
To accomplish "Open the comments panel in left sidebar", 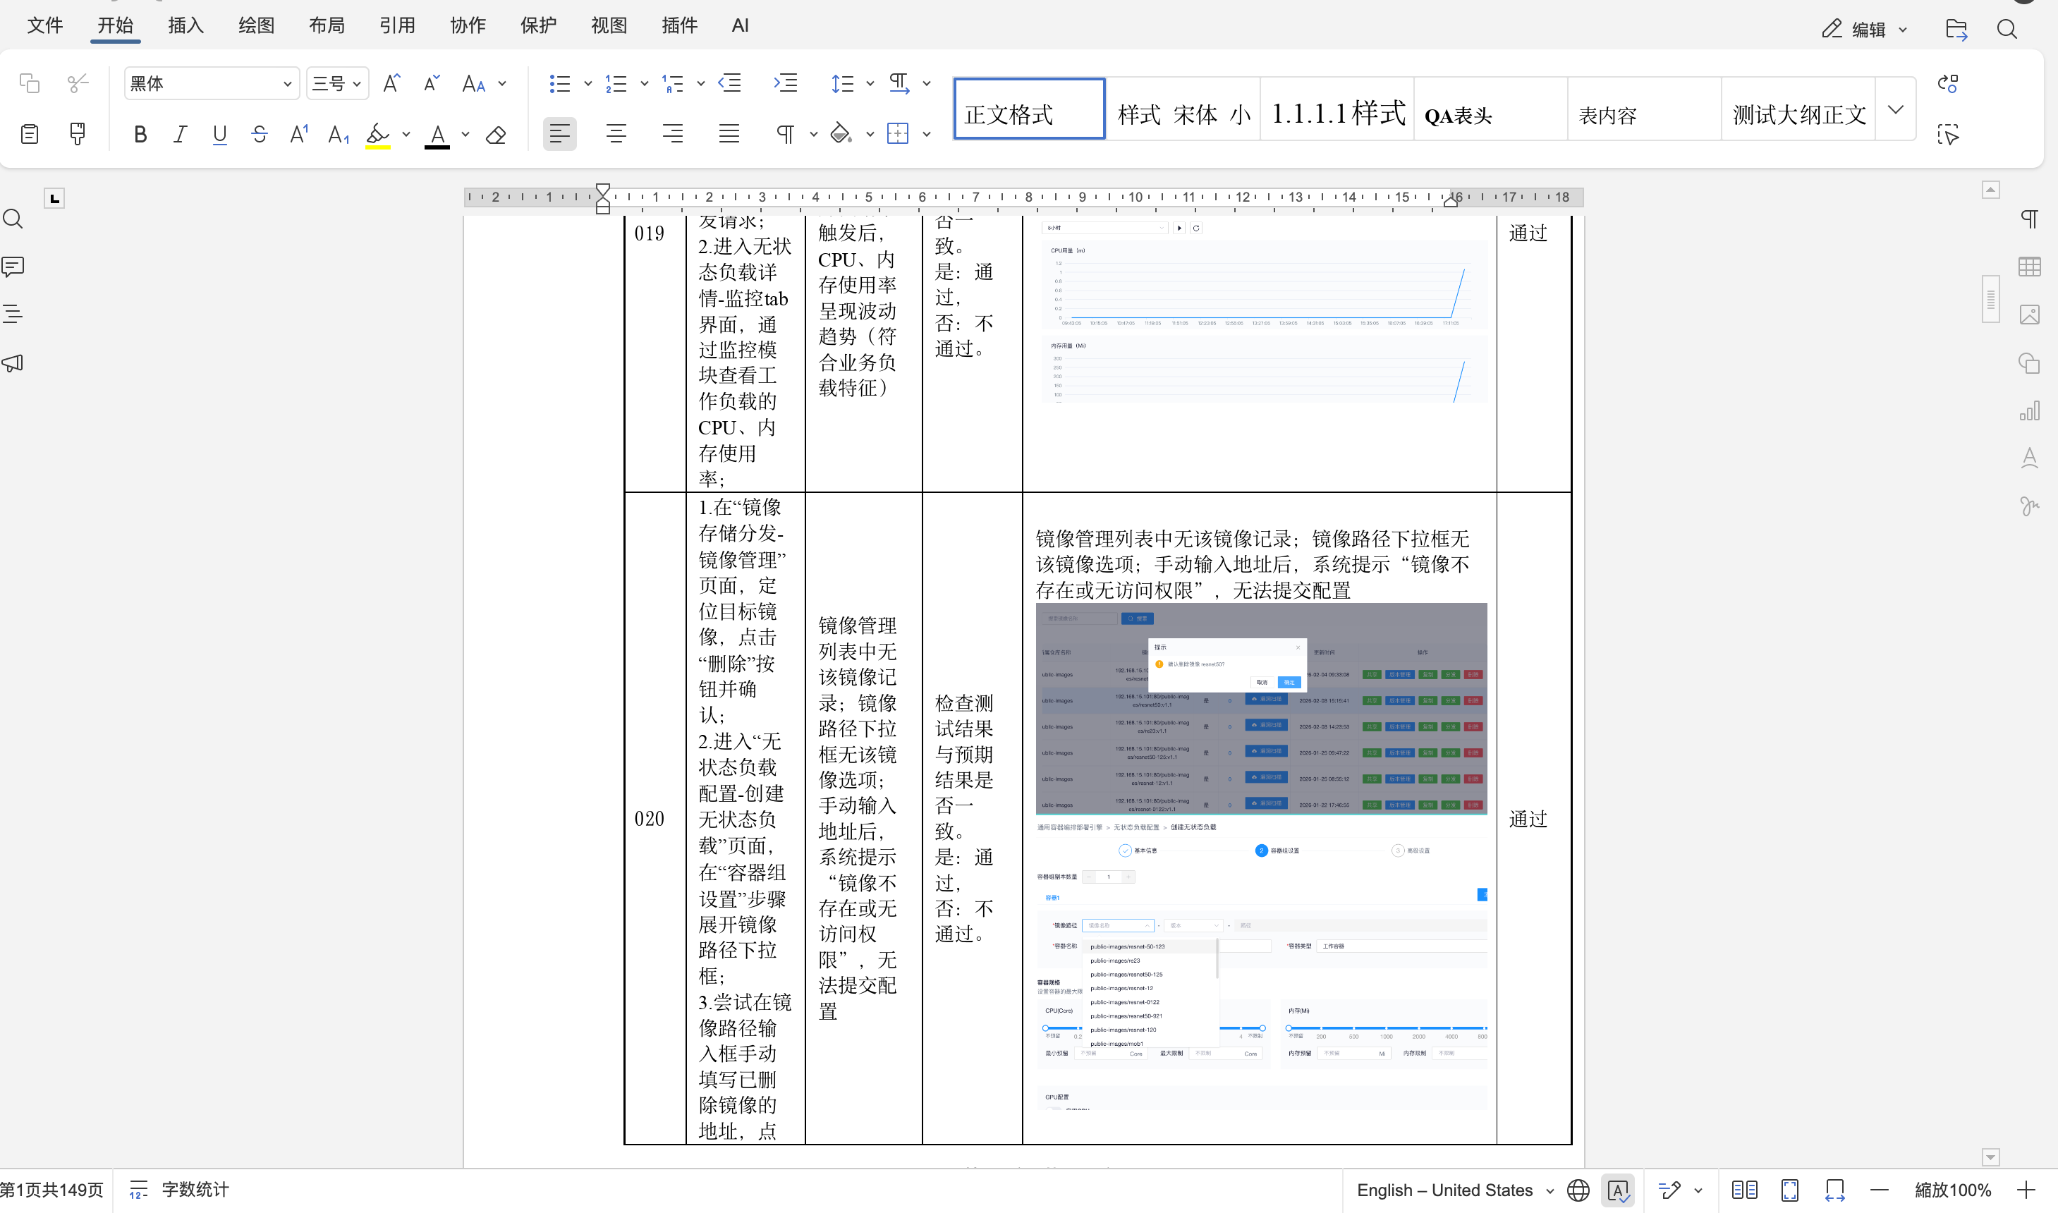I will coord(13,267).
